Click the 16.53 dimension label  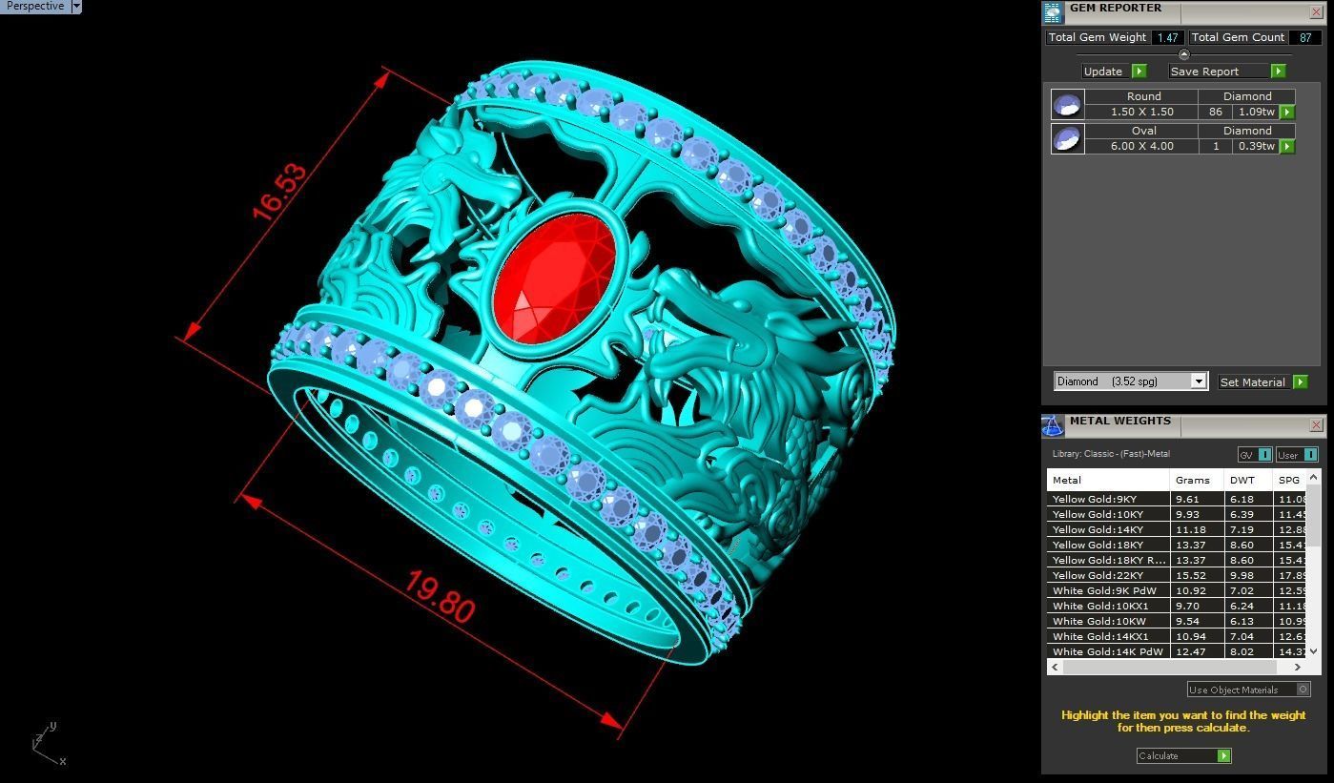coord(280,191)
